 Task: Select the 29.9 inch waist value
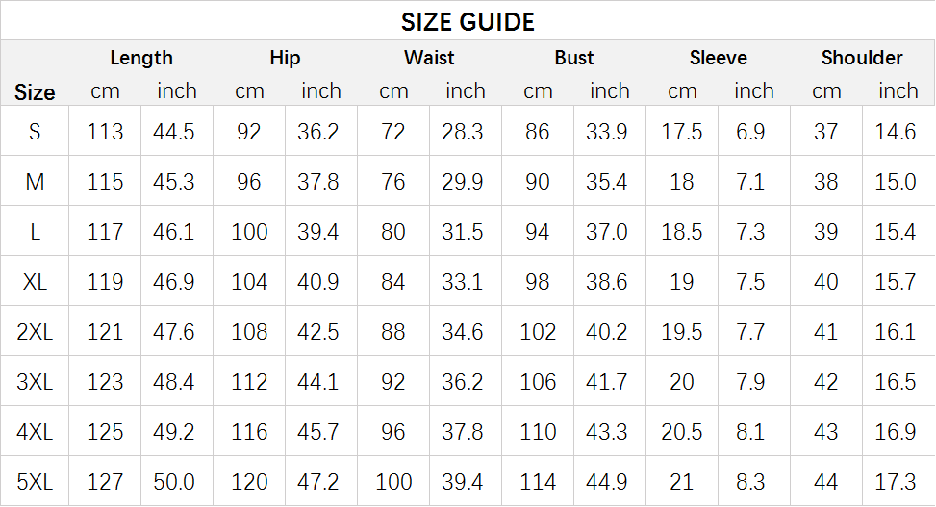(x=463, y=182)
